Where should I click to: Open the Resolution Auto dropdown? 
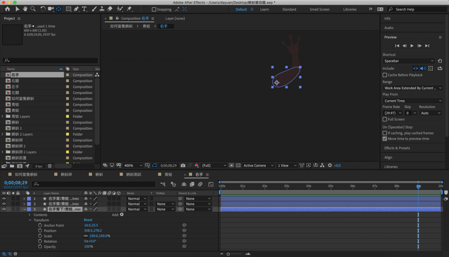[x=431, y=113]
